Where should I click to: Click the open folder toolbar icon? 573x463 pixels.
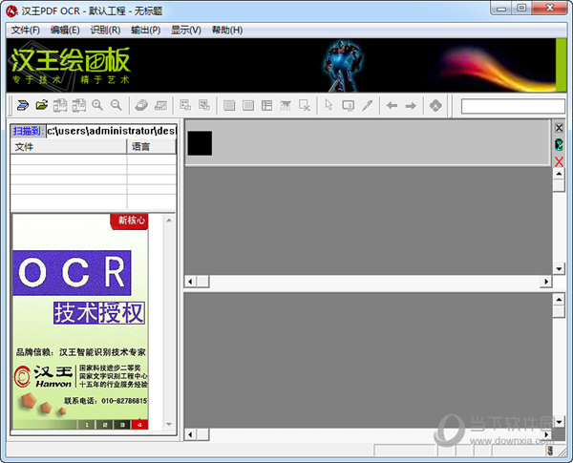click(x=42, y=106)
